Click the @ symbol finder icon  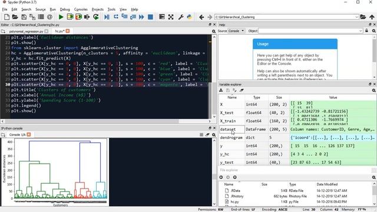(x=49, y=17)
